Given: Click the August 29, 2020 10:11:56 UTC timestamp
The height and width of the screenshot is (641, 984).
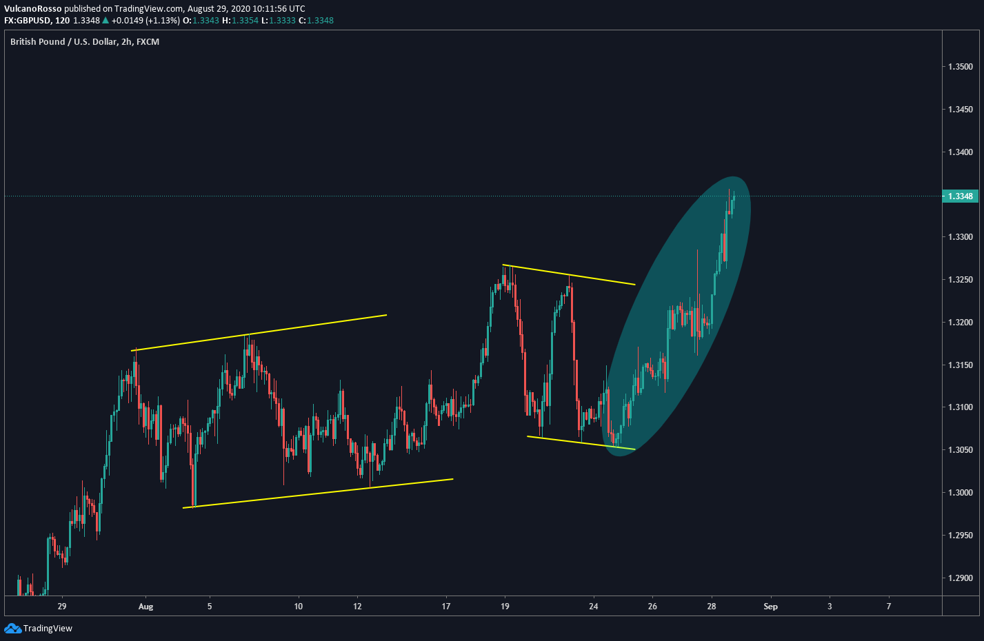Looking at the screenshot, I should tap(246, 9).
